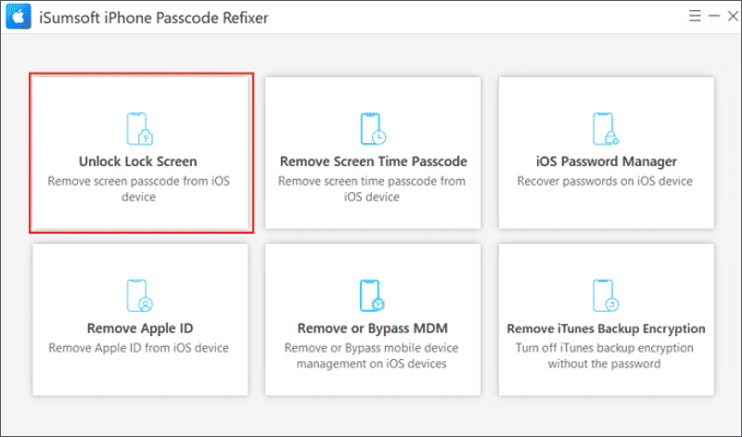Choose Remove Screen Time Passcode title
Screen dimensions: 742x437
coord(374,161)
